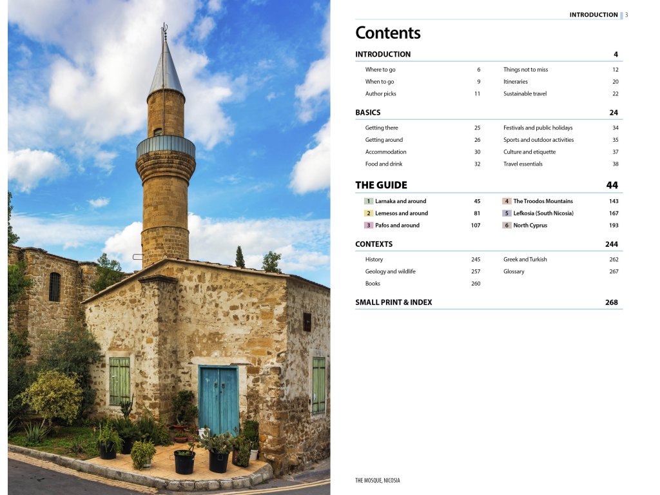Open the SMALL PRINT & INDEX heading
The height and width of the screenshot is (495, 660).
click(394, 302)
